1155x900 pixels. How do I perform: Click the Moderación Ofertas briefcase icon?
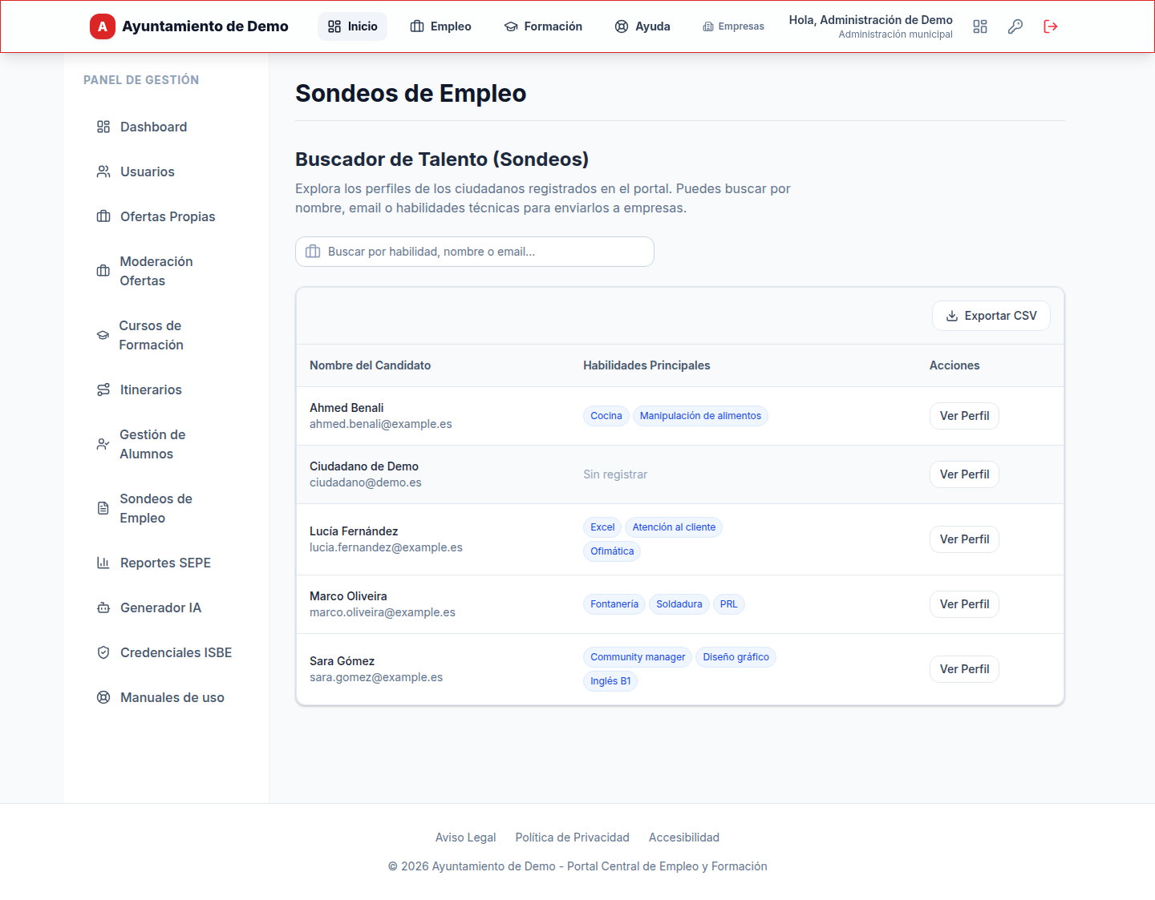103,271
